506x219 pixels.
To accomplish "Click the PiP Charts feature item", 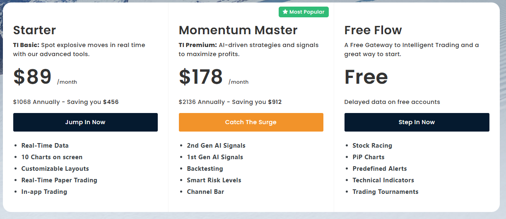I will click(369, 157).
